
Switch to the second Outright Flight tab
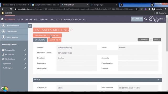click(x=104, y=5)
